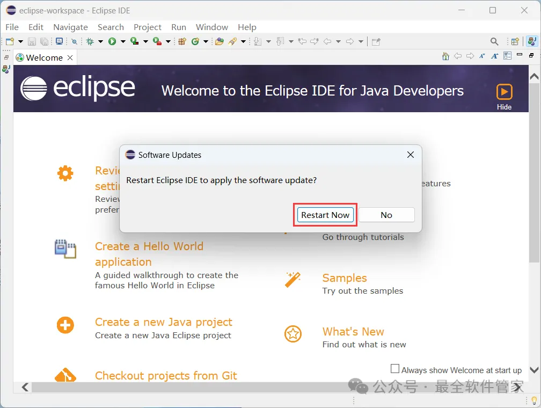This screenshot has height=408, width=541.
Task: Open a terminal via monitor icon
Action: [x=60, y=41]
